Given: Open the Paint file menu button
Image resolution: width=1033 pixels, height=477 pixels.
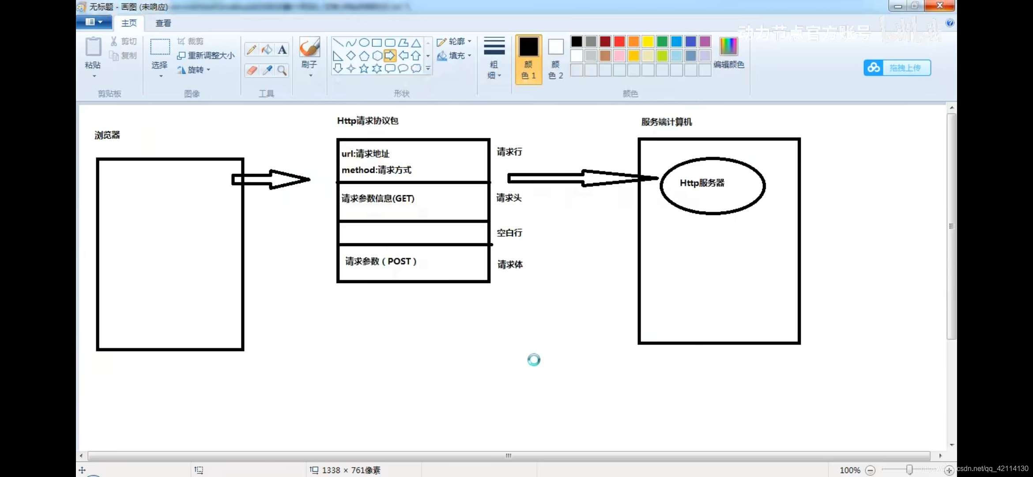Looking at the screenshot, I should [x=94, y=22].
